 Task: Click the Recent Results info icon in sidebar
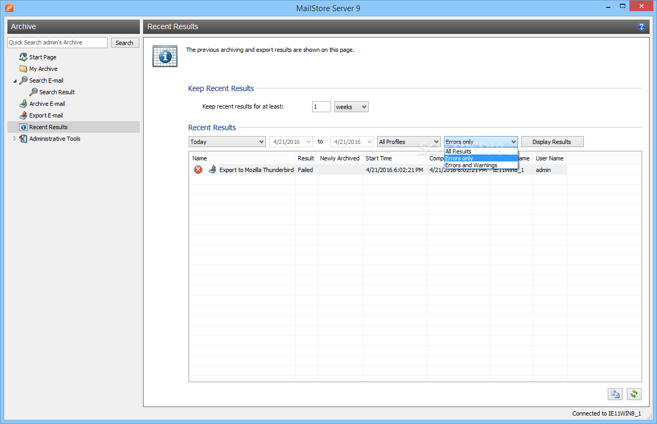pyautogui.click(x=23, y=127)
